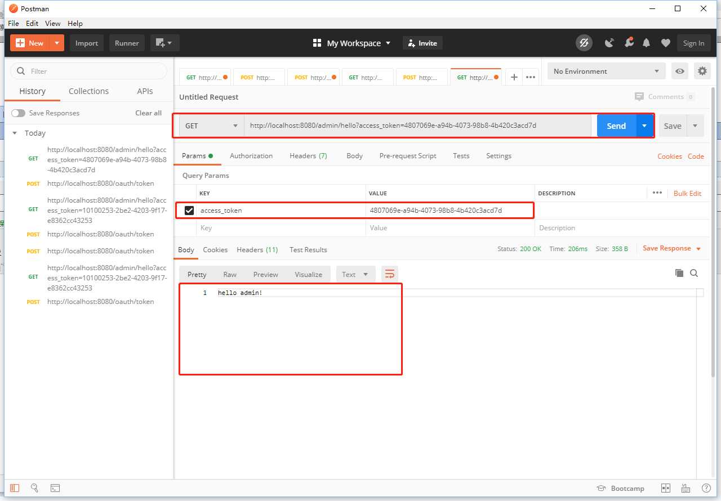Select the Raw response view
721x501 pixels.
click(230, 275)
